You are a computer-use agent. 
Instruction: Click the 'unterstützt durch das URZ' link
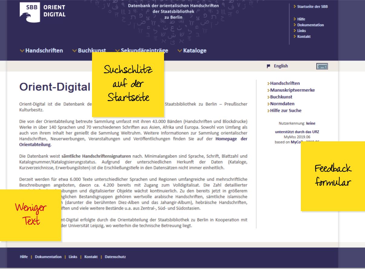click(x=297, y=132)
